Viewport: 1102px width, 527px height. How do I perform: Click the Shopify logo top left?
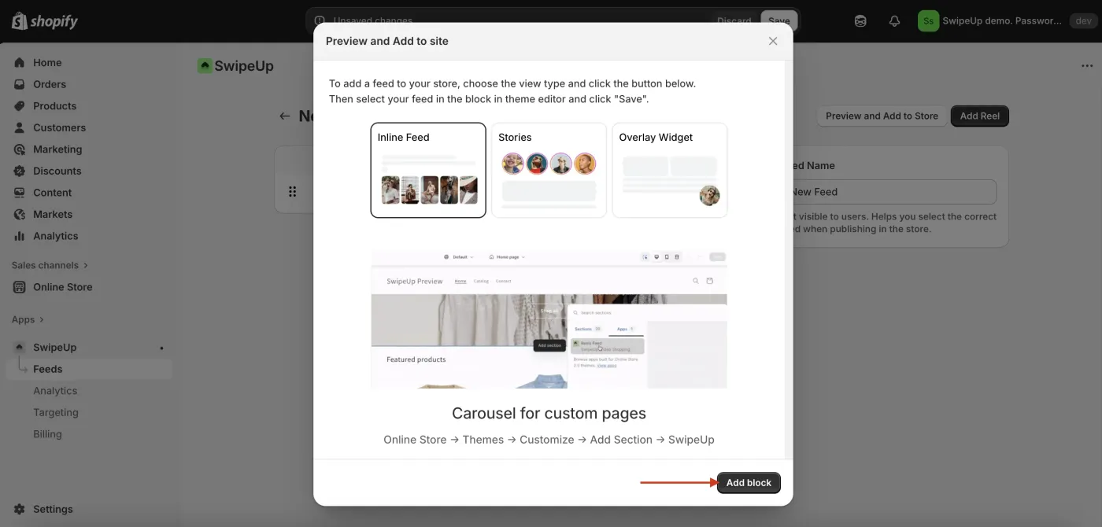point(43,20)
